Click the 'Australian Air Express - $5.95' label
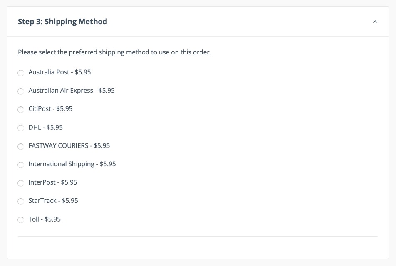396x266 pixels. [x=72, y=91]
